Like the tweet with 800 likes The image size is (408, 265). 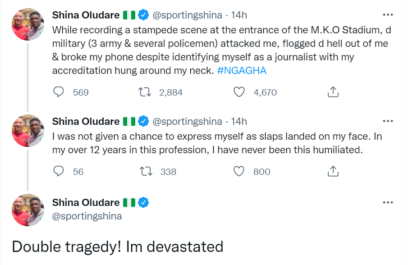coord(239,171)
